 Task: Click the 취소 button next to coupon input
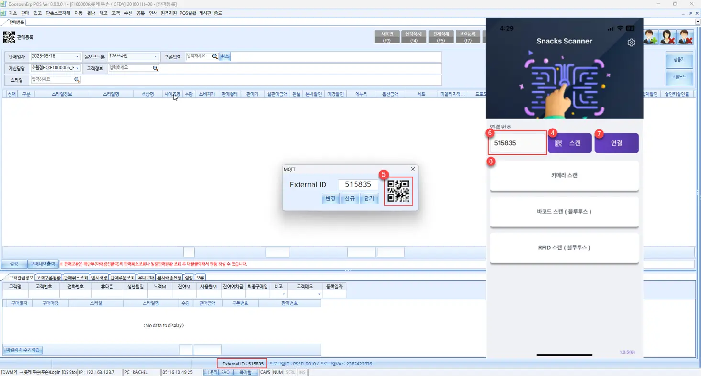point(225,56)
